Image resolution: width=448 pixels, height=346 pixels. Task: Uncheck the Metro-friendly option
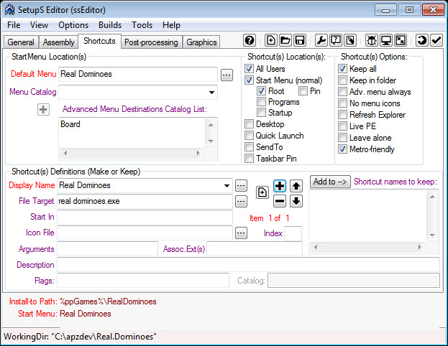pyautogui.click(x=342, y=149)
